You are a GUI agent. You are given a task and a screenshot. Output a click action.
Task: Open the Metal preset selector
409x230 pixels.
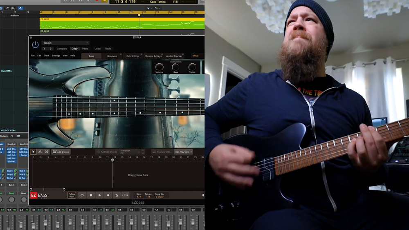198,56
